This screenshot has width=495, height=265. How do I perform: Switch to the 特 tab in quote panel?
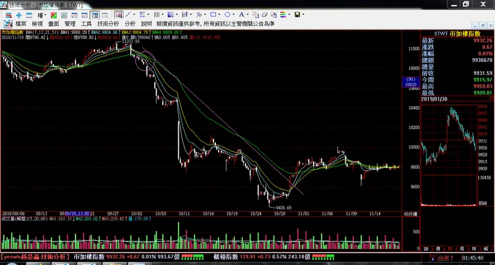point(474,248)
